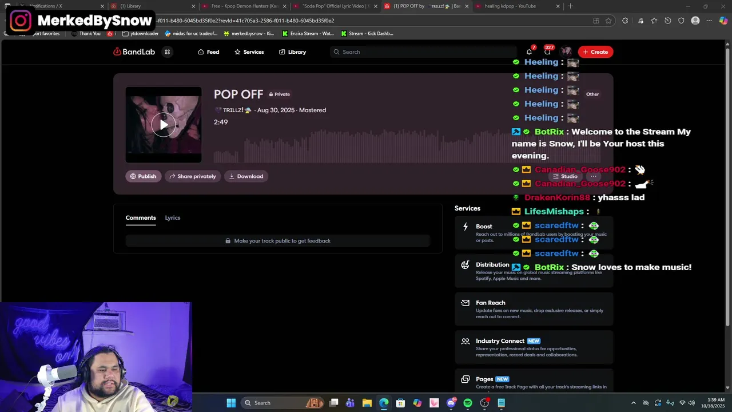Open the Enaira Stream bookmark
The image size is (732, 412).
308,34
